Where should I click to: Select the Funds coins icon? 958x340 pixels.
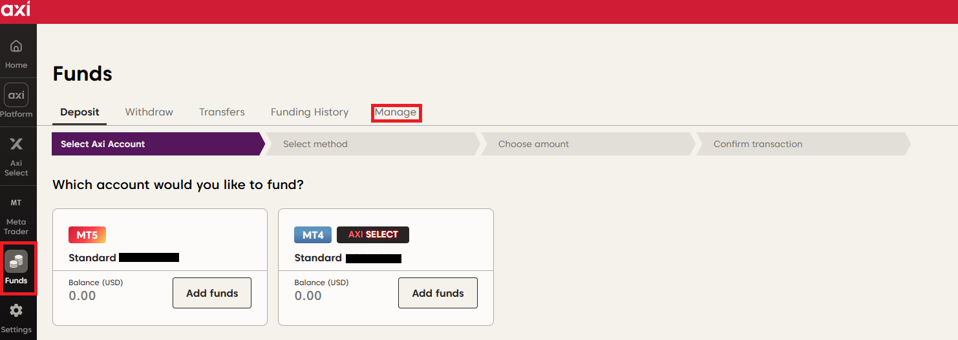click(x=16, y=261)
